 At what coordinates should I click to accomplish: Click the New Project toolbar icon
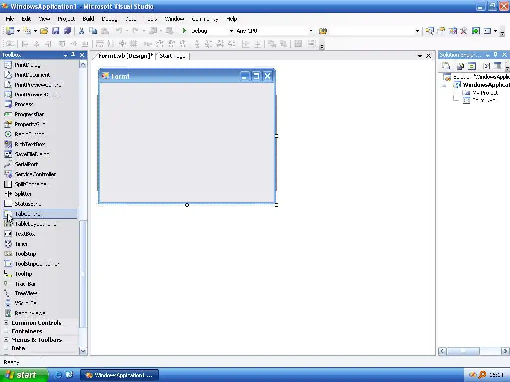point(10,31)
